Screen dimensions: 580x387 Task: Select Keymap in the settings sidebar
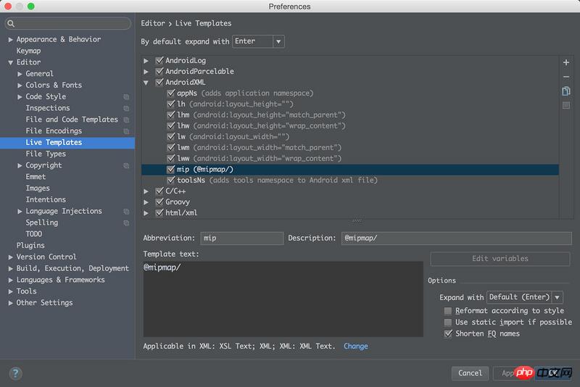[28, 51]
